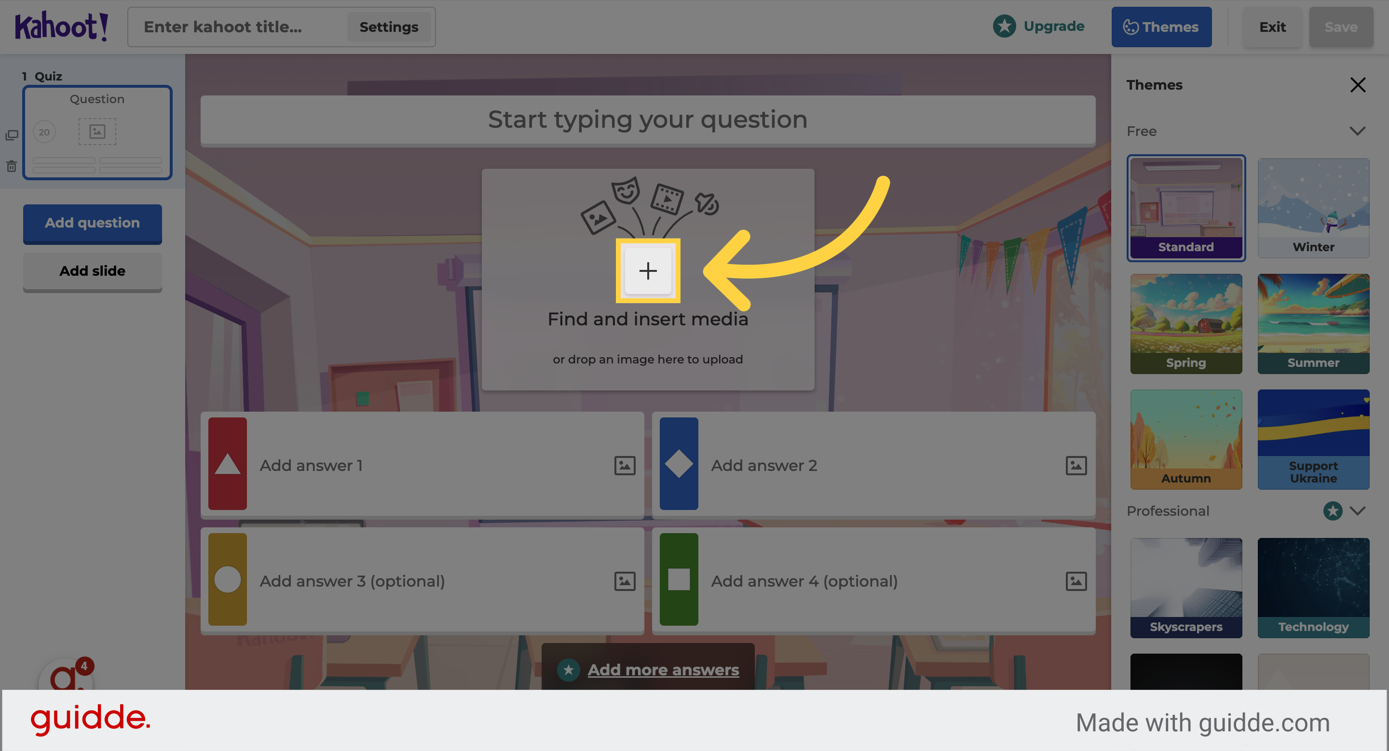The width and height of the screenshot is (1389, 751).
Task: Open Add more answers
Action: 663,669
